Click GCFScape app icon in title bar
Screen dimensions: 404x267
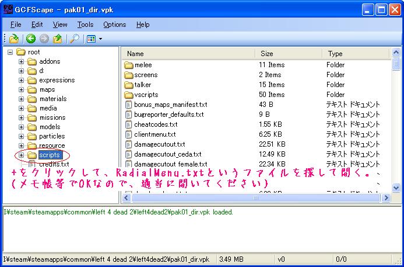8,9
